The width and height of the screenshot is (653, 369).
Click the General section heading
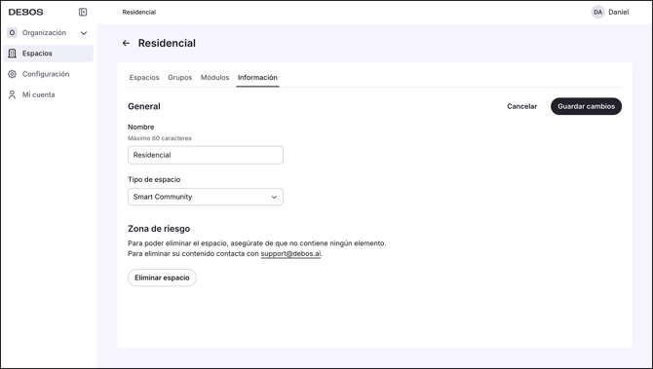[144, 106]
